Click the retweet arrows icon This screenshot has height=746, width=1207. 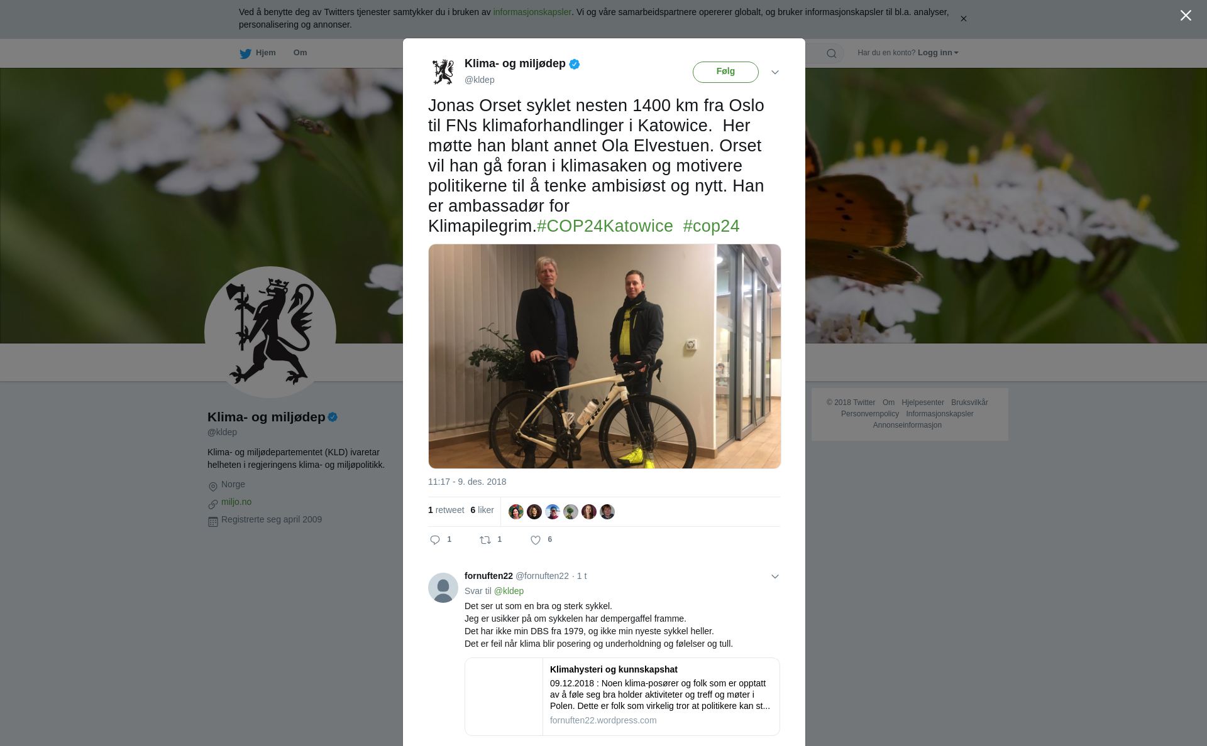click(485, 540)
